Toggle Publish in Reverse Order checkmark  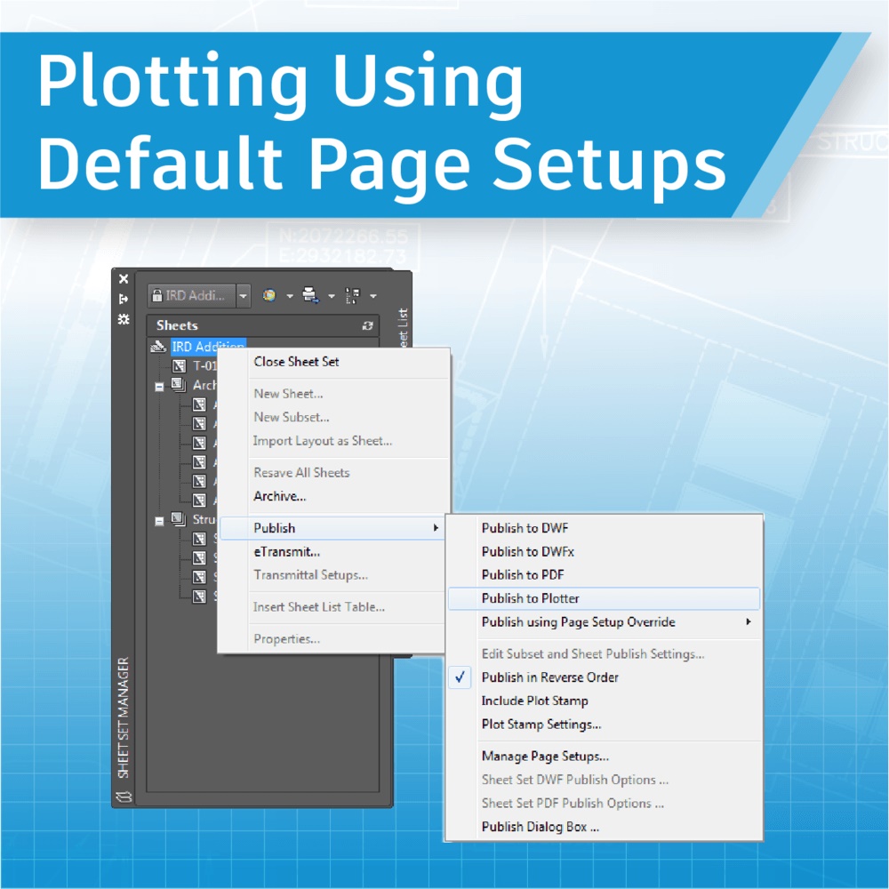pos(460,677)
